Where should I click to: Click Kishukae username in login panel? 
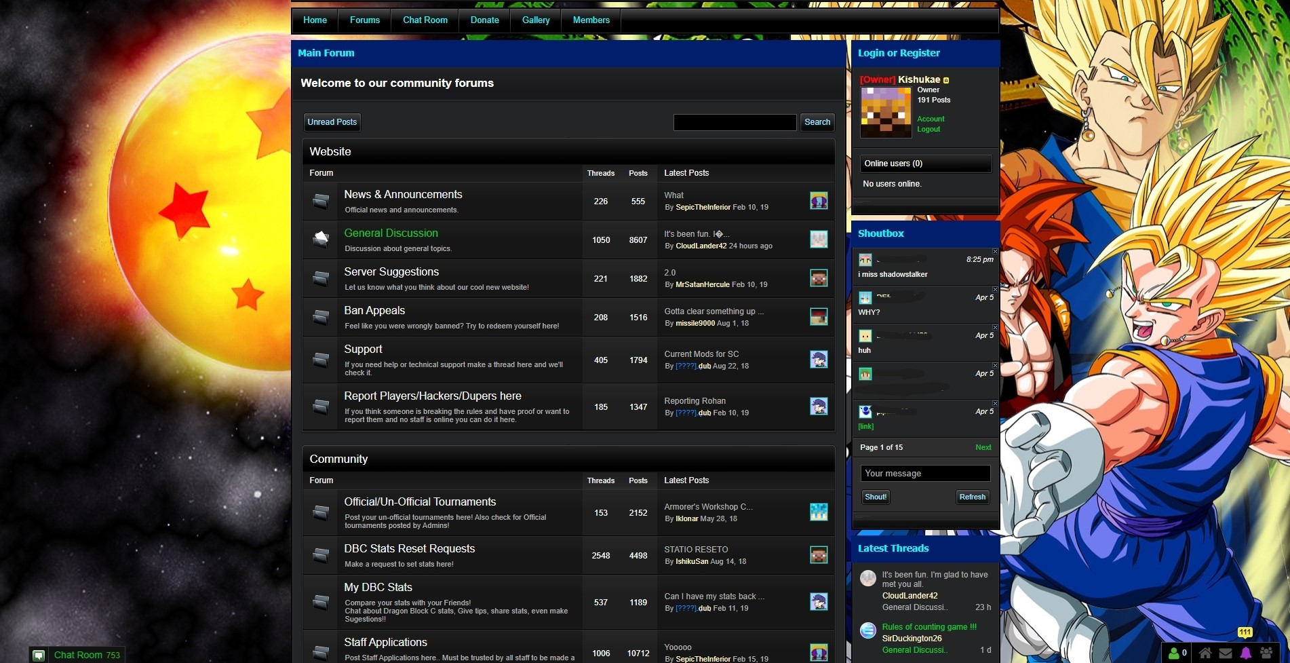click(x=919, y=79)
